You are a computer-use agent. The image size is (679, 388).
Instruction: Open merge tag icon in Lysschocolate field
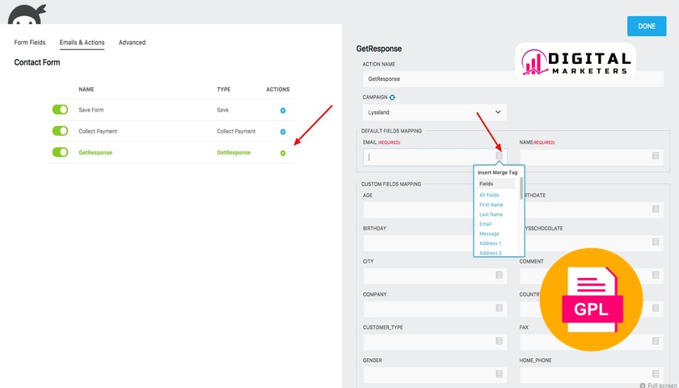click(x=656, y=242)
